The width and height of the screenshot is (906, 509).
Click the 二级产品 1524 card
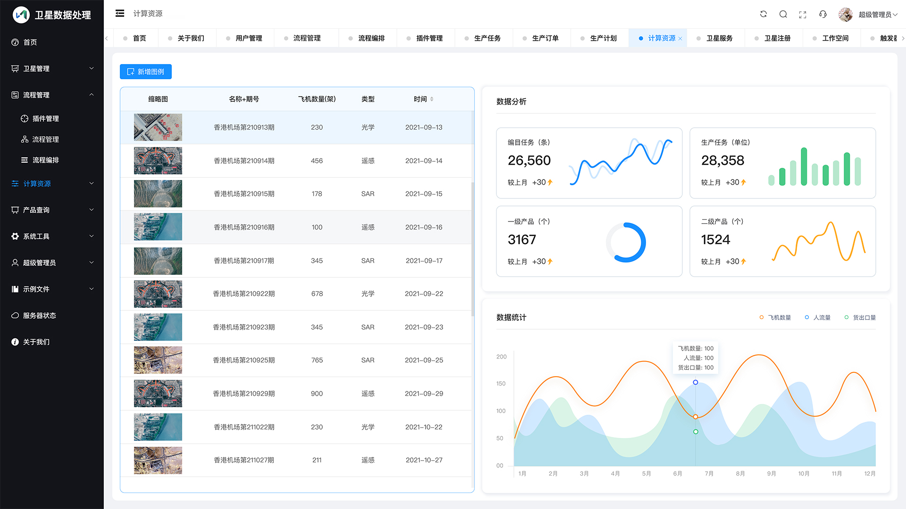pos(783,241)
